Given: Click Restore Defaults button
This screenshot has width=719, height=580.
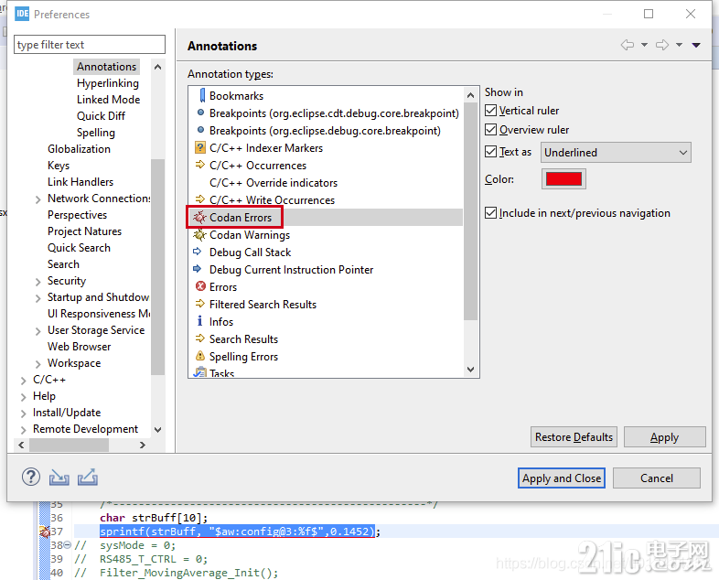Looking at the screenshot, I should pyautogui.click(x=574, y=437).
